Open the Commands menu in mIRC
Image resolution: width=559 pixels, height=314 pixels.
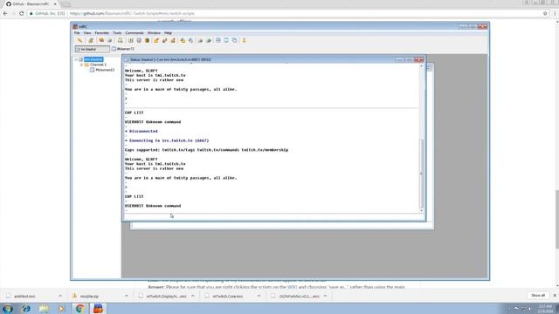135,33
